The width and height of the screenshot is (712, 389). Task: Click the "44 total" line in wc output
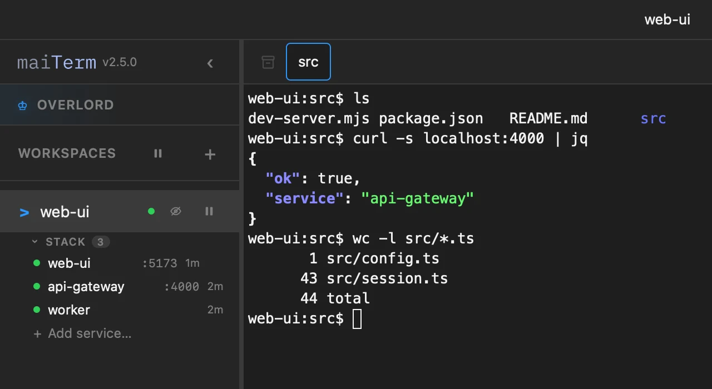point(335,298)
